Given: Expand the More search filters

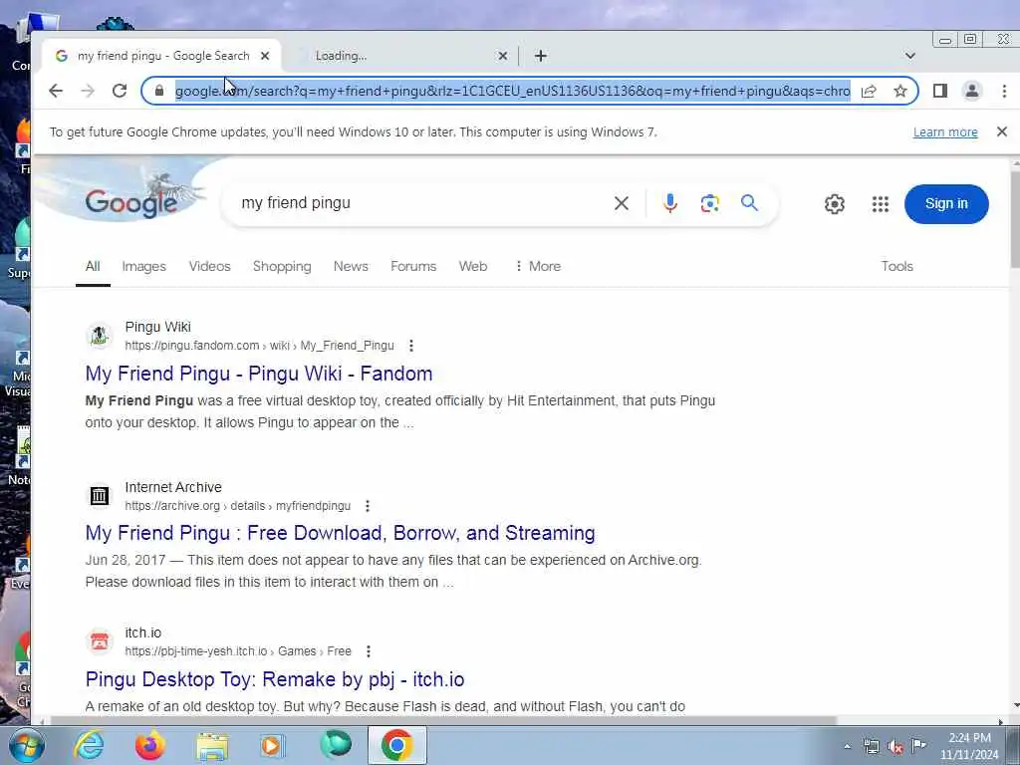Looking at the screenshot, I should click(x=537, y=266).
